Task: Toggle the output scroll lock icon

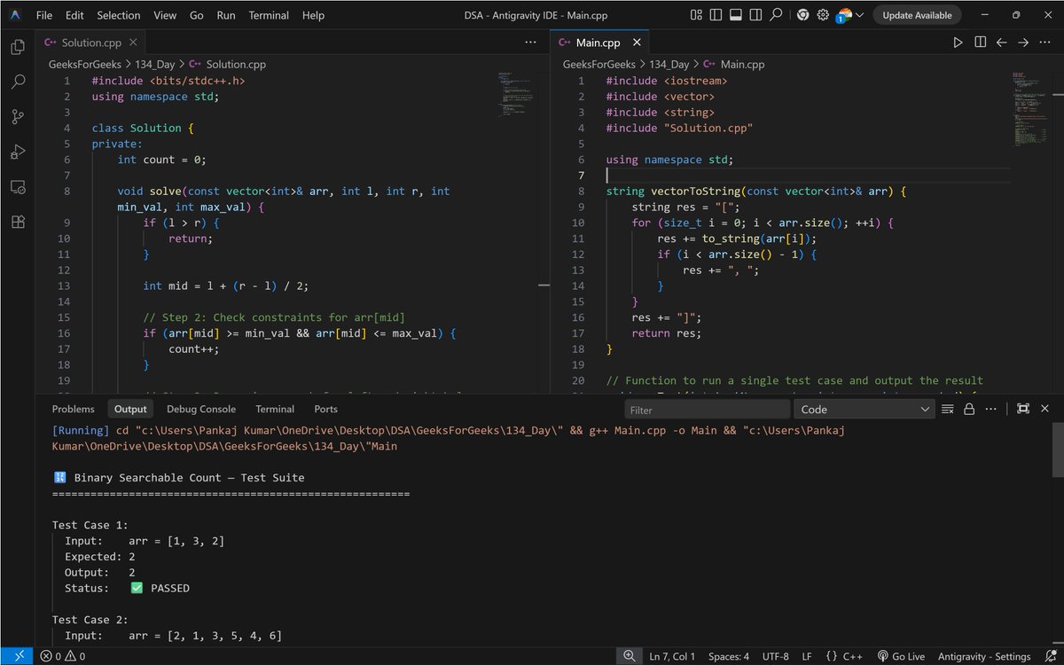Action: 969,409
